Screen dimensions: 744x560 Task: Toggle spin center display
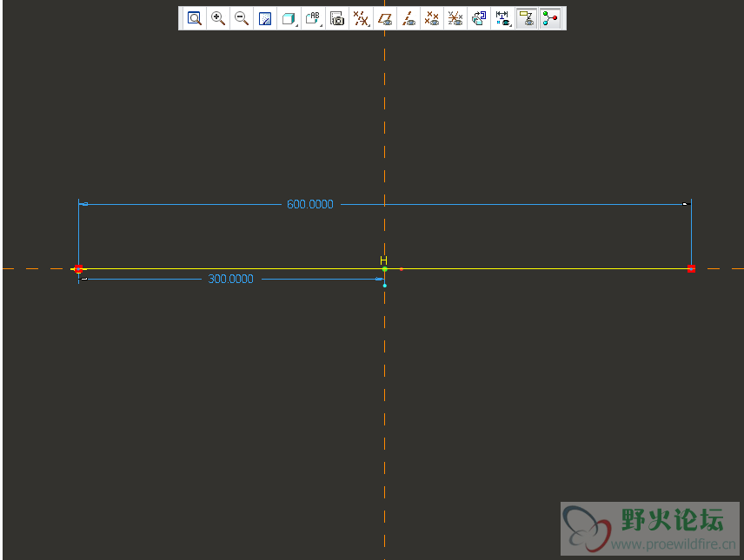coord(550,18)
